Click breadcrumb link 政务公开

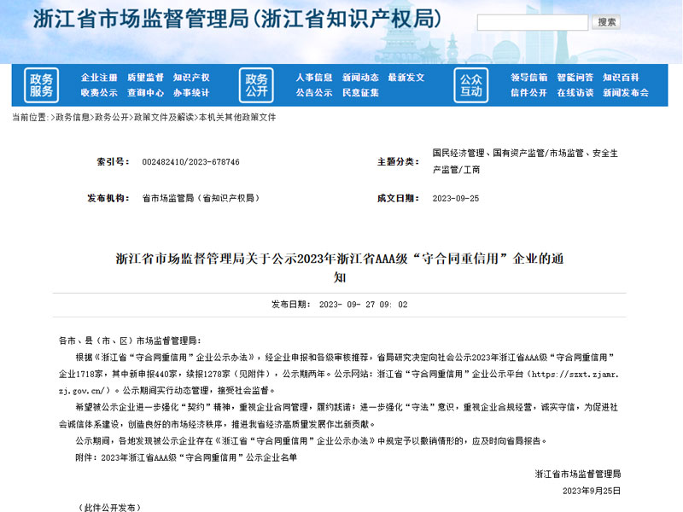pos(112,117)
